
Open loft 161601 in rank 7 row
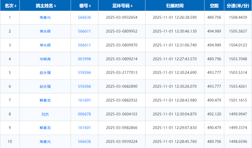[84, 100]
